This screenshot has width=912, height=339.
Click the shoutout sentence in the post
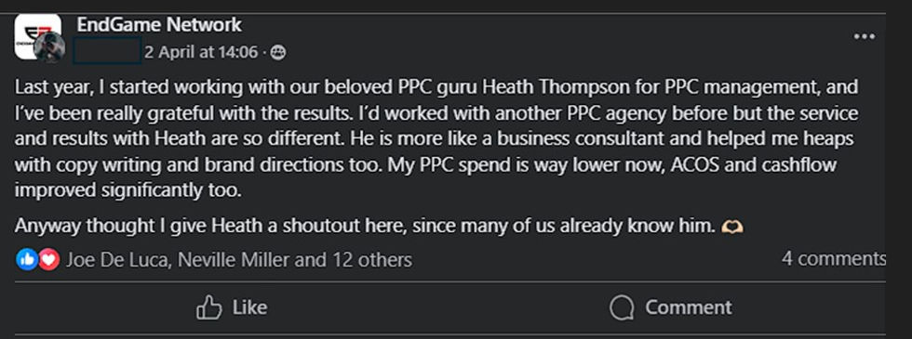click(365, 226)
